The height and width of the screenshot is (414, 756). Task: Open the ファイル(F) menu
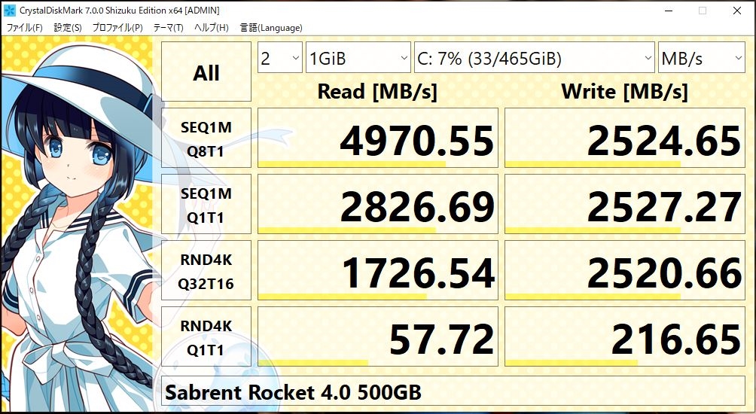click(x=24, y=28)
